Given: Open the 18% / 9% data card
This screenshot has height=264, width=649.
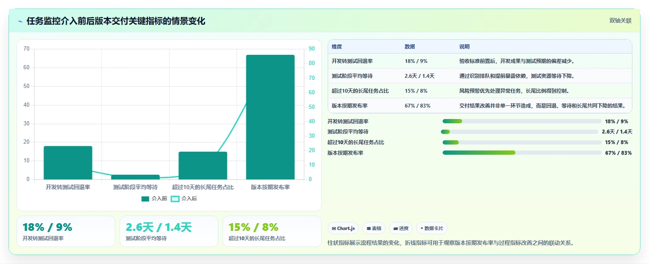Looking at the screenshot, I should pos(66,231).
